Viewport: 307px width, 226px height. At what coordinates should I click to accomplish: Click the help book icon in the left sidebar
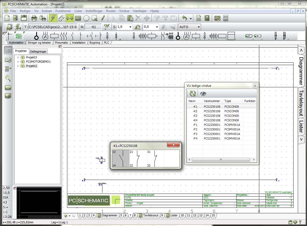(x=8, y=60)
